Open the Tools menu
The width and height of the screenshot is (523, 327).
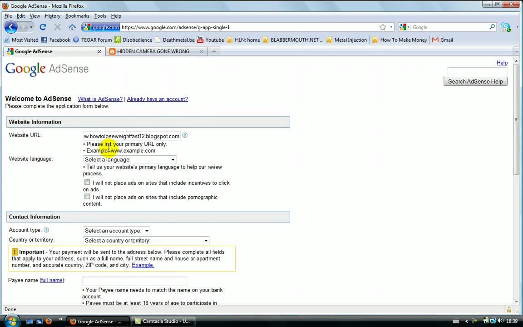coord(100,16)
